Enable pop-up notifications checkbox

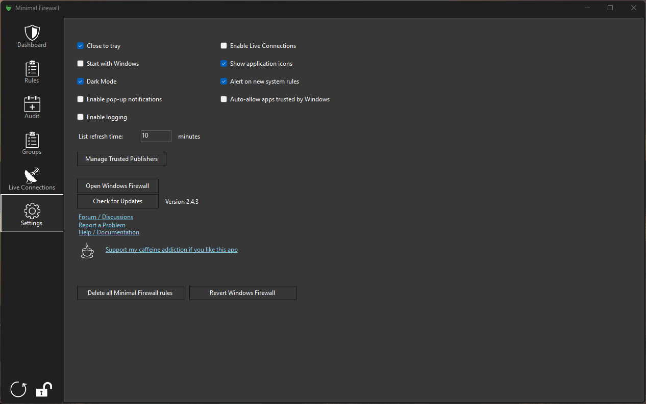[81, 99]
